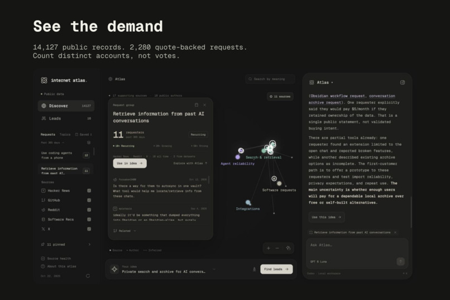450x300 pixels.
Task: Toggle the Software Recs source checkbox
Action: 89,220
